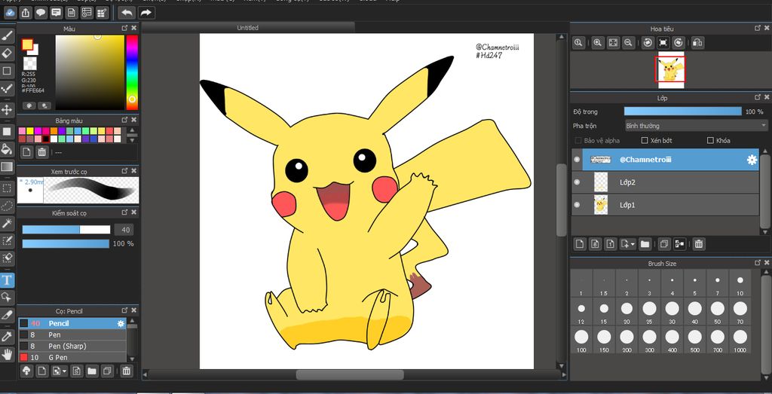
Task: Click the black swatch in the Bảng màu palette
Action: click(46, 139)
